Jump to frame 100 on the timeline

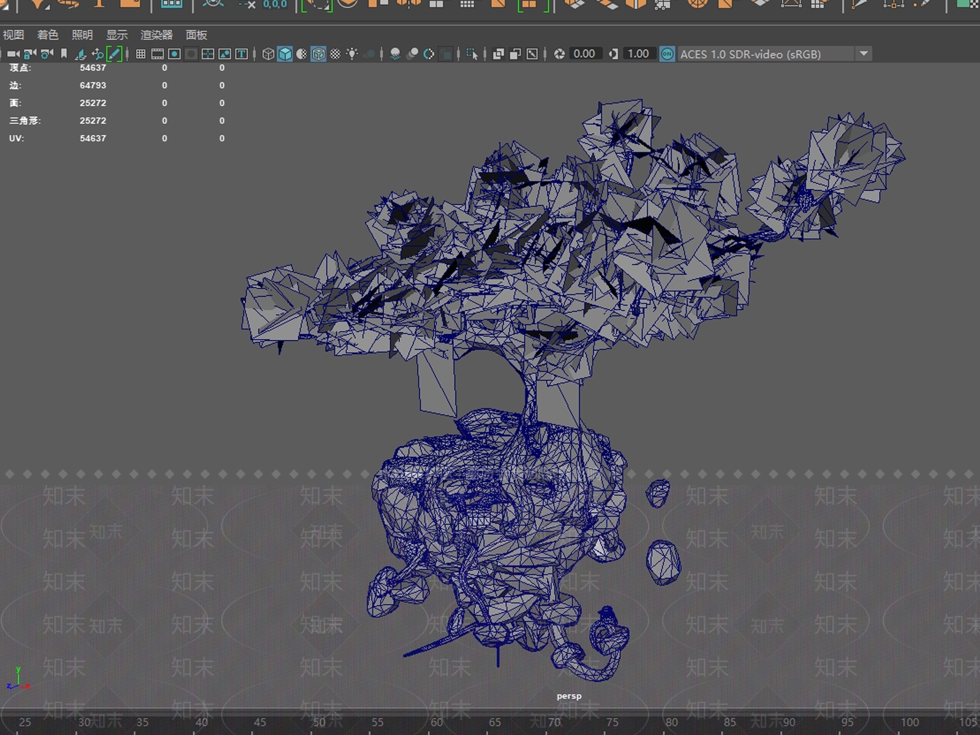coord(910,722)
